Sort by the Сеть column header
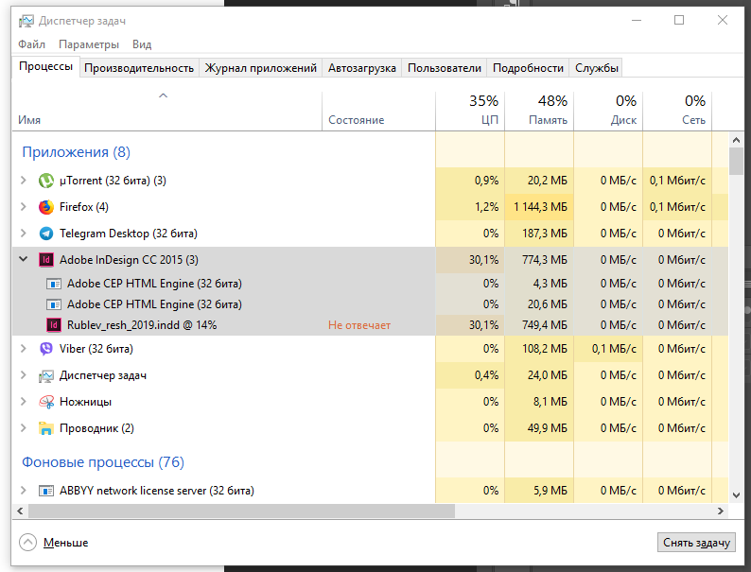This screenshot has width=751, height=572. (x=677, y=111)
